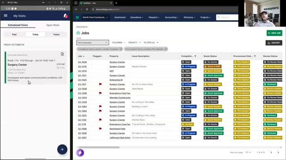Open a new browser tab
286x160 pixels.
tap(116, 3)
